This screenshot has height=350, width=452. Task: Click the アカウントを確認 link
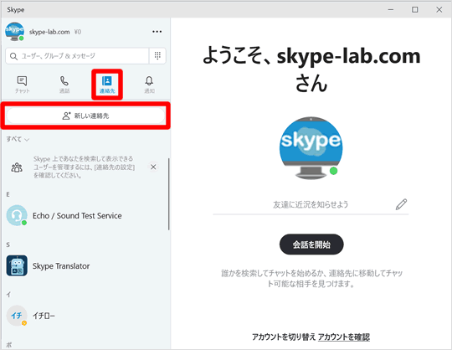[x=344, y=337]
